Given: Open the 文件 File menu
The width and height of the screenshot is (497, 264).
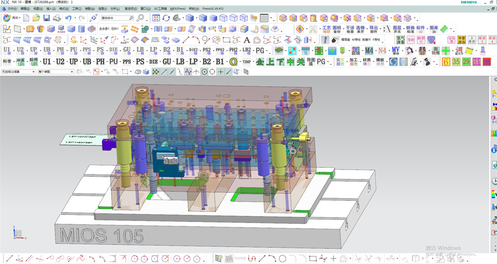Looking at the screenshot, I should tap(12, 8).
